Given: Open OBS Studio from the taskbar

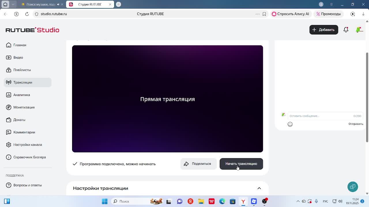Looking at the screenshot, I should tap(264, 201).
